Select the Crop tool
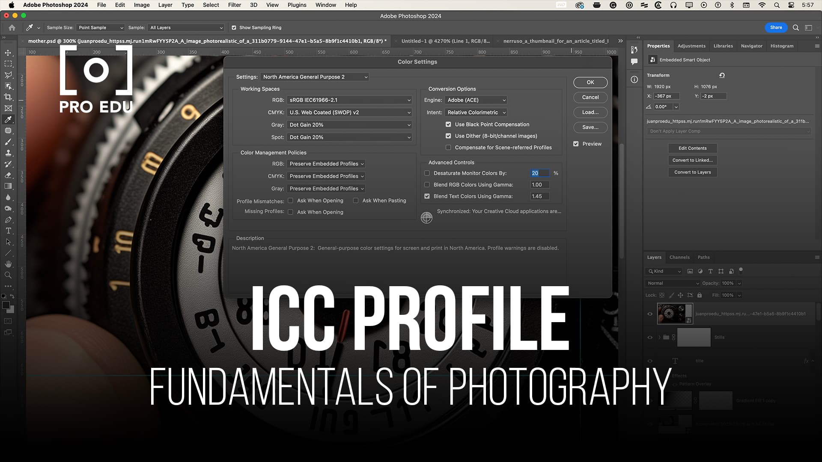Viewport: 822px width, 462px height. click(8, 97)
